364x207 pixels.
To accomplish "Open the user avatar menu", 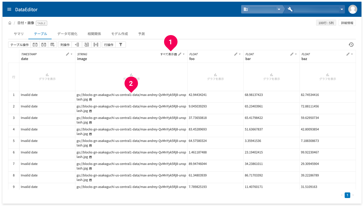I will tap(353, 9).
